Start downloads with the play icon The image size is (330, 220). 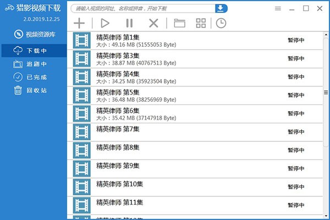coord(105,23)
